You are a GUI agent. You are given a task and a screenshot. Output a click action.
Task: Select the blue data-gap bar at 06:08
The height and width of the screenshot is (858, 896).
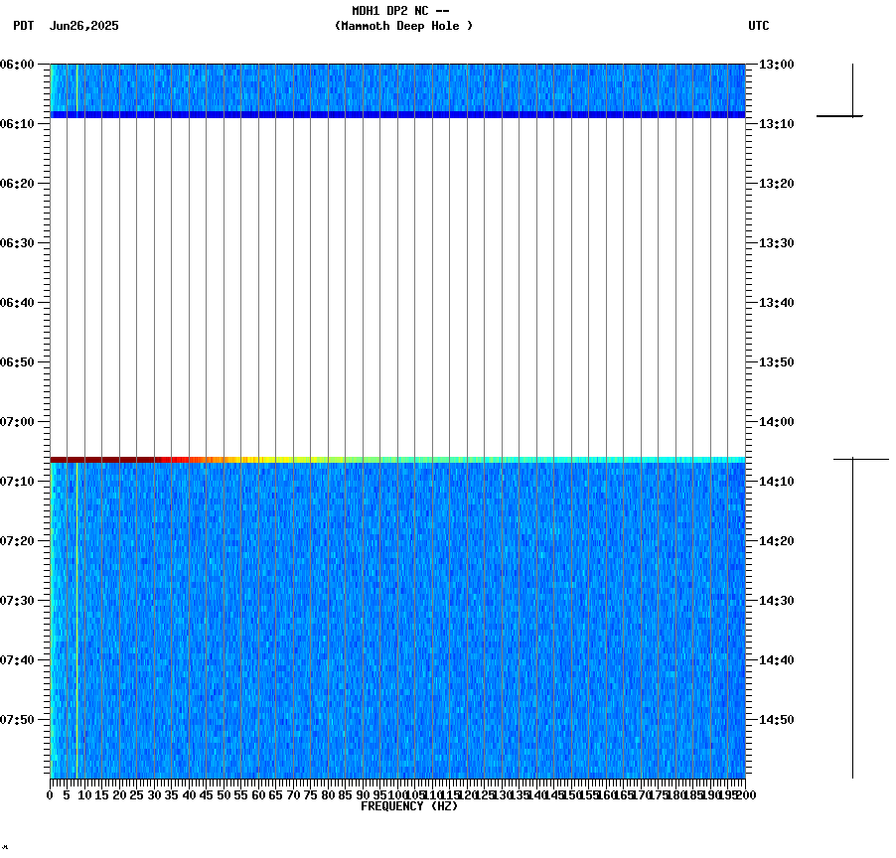click(397, 116)
